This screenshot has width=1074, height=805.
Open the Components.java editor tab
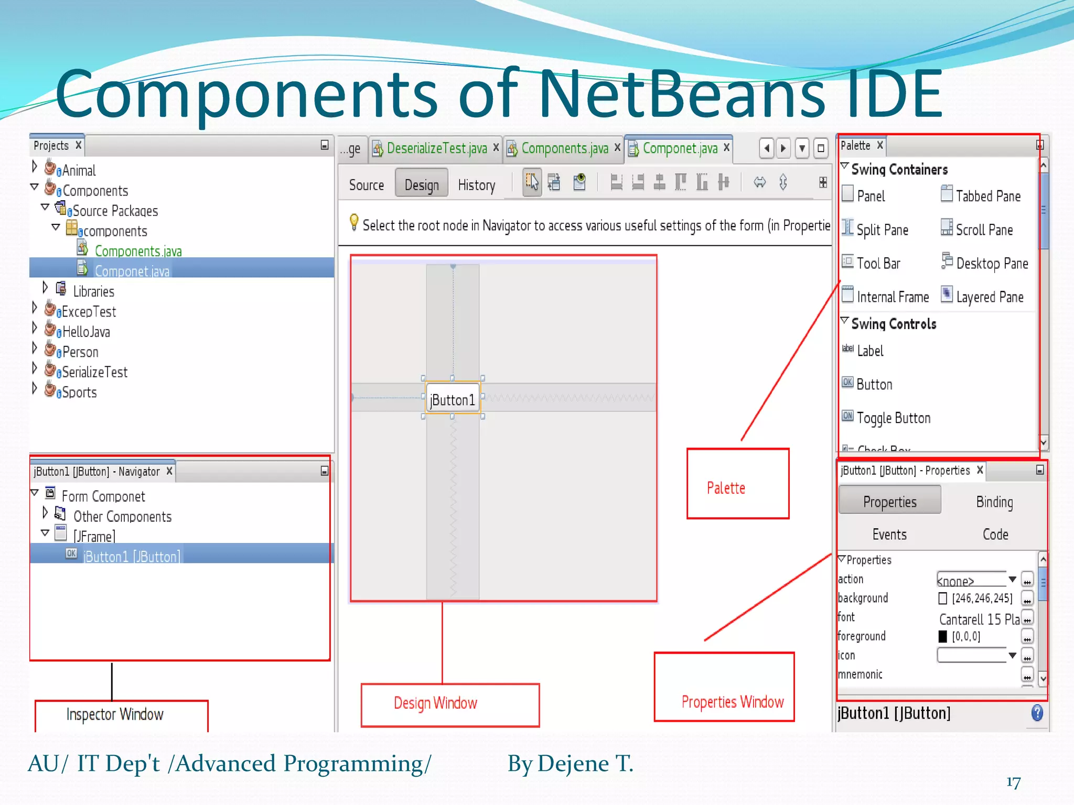pos(563,148)
